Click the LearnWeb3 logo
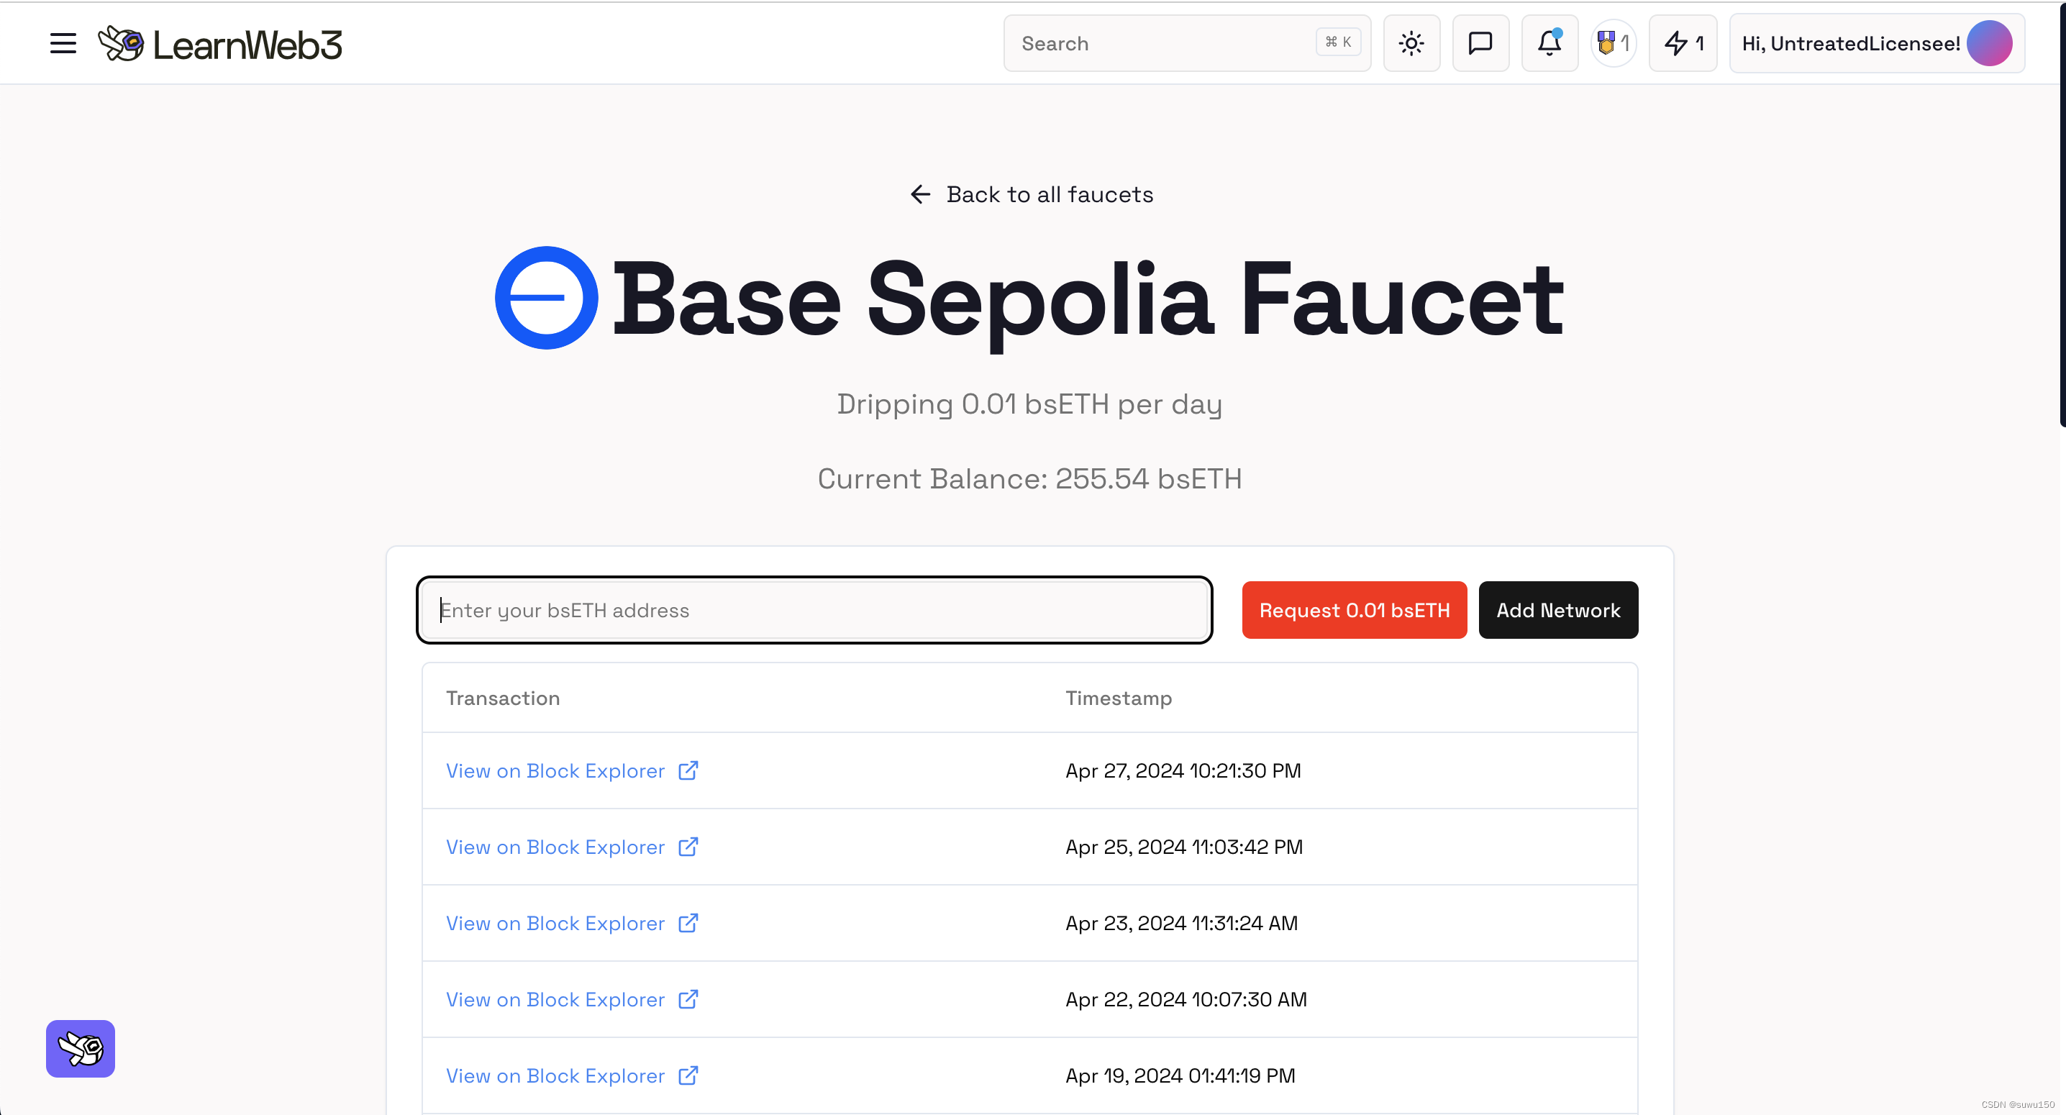2066x1115 pixels. [219, 43]
